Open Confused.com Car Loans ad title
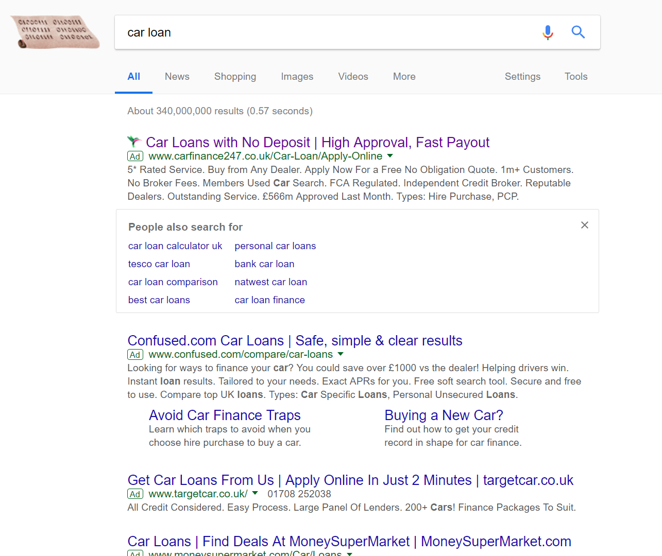Screen dimensions: 662x556 point(295,341)
